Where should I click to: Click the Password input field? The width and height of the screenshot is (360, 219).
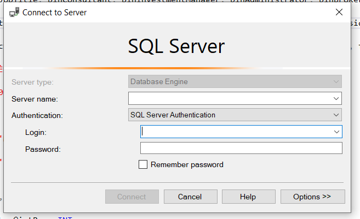coord(241,148)
